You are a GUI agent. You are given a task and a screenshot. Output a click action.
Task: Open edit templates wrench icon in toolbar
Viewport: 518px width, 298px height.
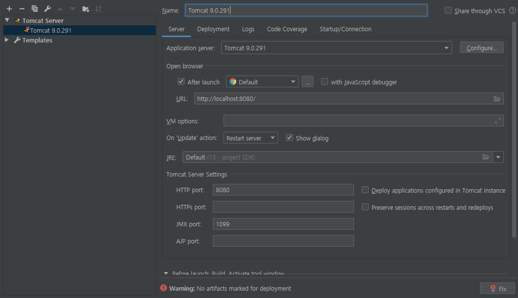click(47, 9)
